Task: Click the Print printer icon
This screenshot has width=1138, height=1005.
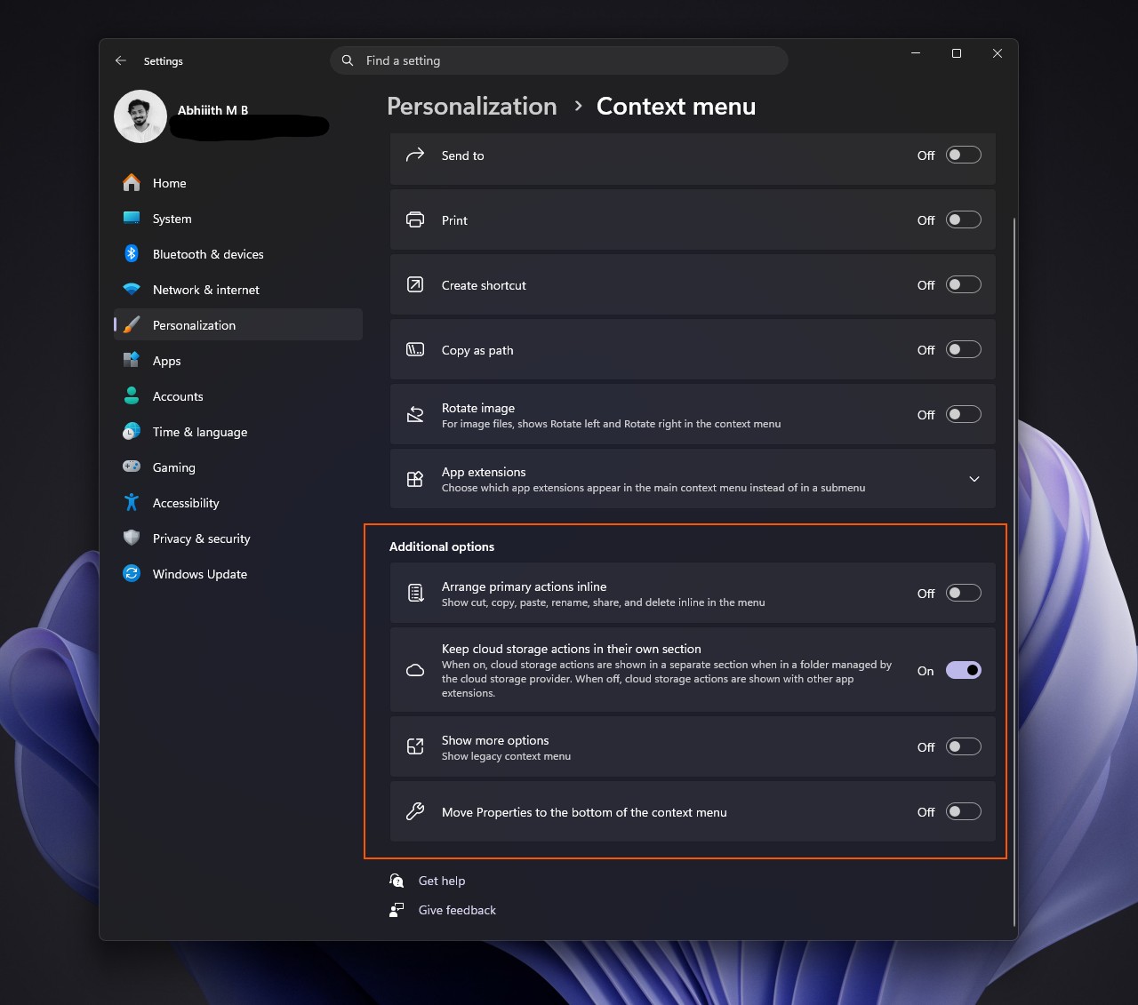Action: click(x=415, y=219)
